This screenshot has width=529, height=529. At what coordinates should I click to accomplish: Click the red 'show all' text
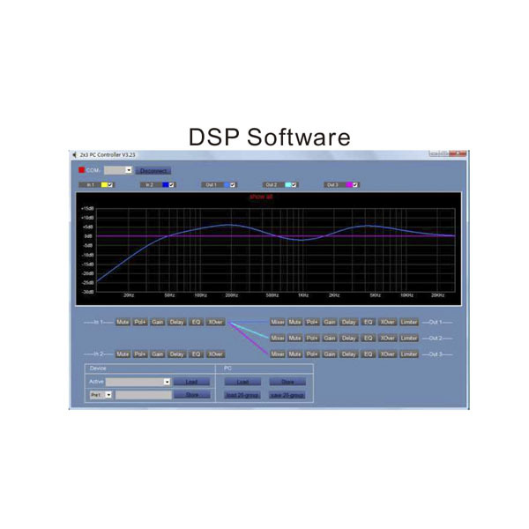262,197
